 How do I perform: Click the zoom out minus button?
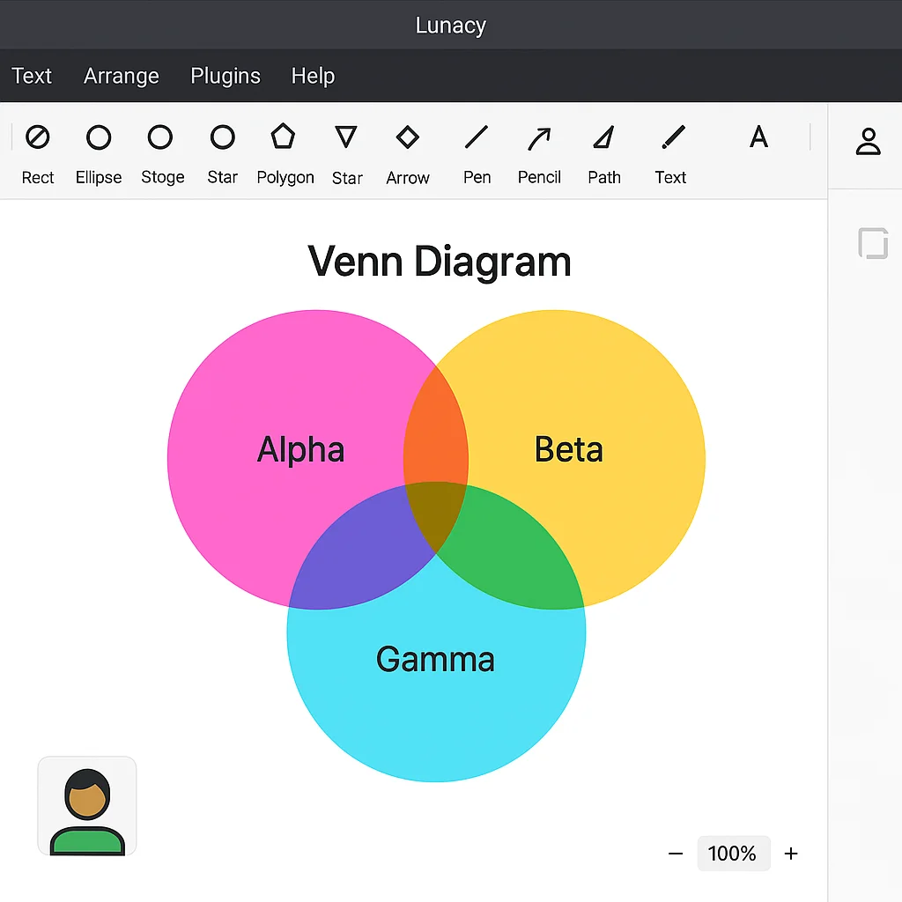point(675,854)
